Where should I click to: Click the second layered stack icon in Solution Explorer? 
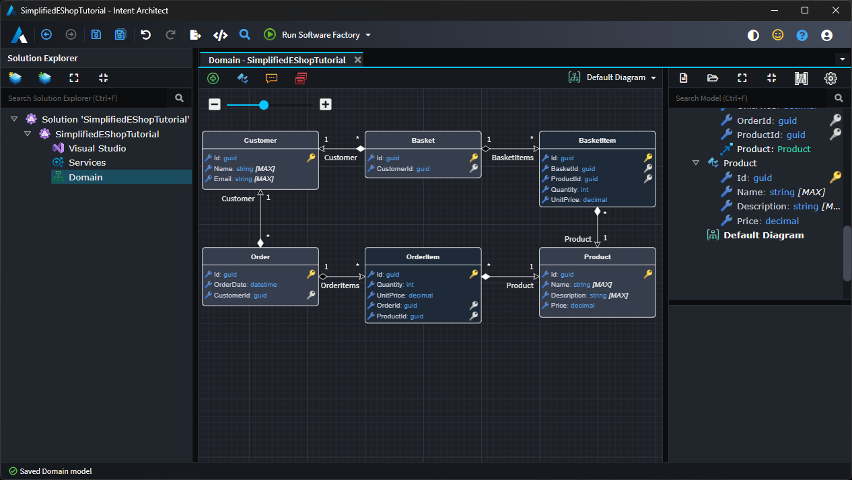click(45, 78)
